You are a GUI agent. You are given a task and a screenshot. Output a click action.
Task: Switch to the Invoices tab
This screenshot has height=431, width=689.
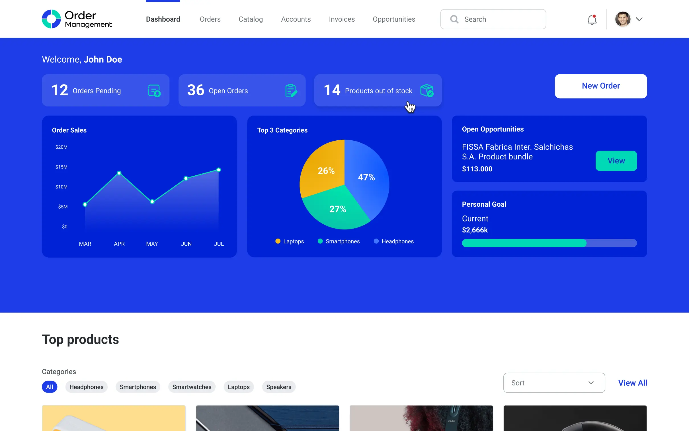click(x=341, y=19)
